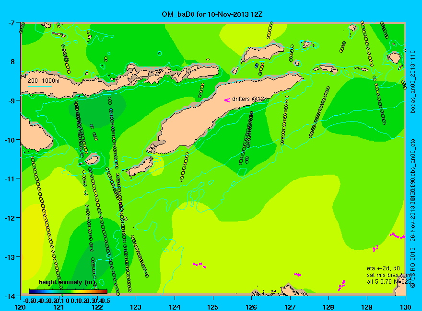Click the rotated "bodas_an00_20131110" label
This screenshot has height=311, width=422.
point(413,81)
